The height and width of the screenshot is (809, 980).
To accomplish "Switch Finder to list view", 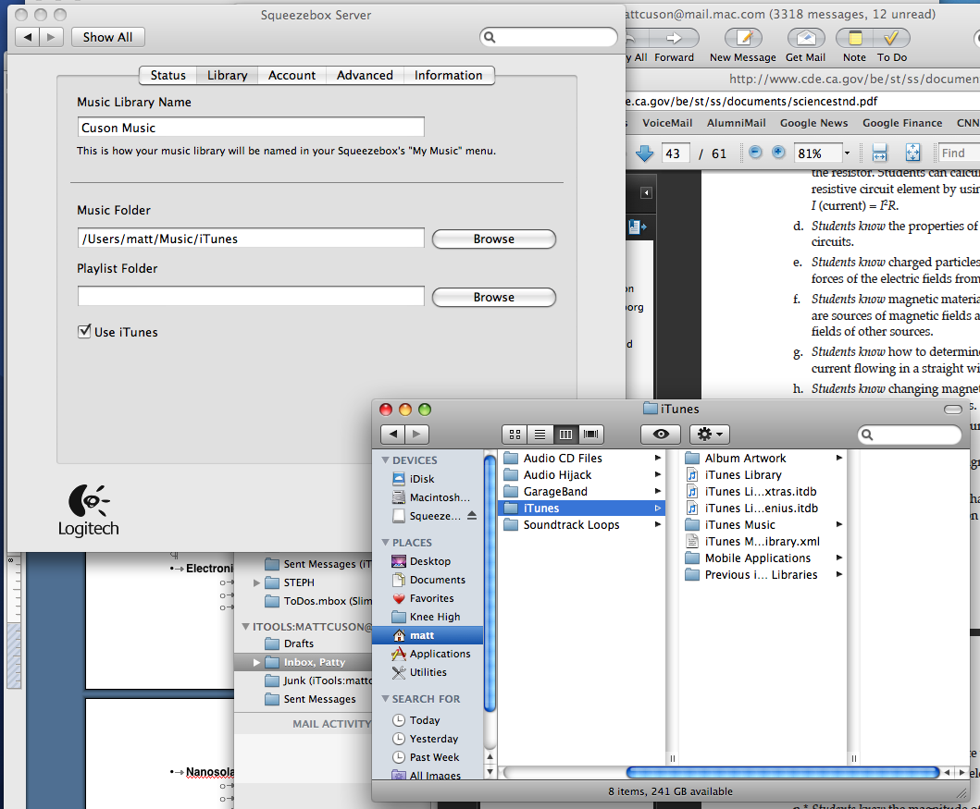I will click(x=540, y=434).
